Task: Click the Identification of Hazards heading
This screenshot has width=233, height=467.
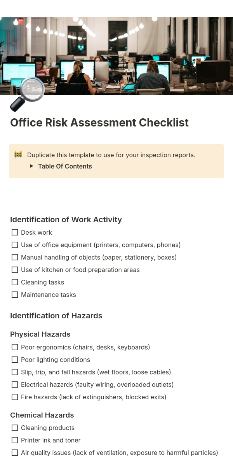Action: point(56,316)
